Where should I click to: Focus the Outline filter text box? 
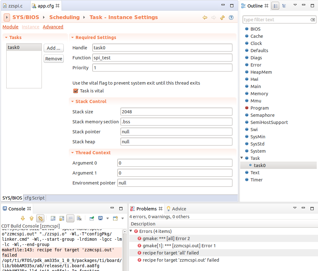[277, 20]
